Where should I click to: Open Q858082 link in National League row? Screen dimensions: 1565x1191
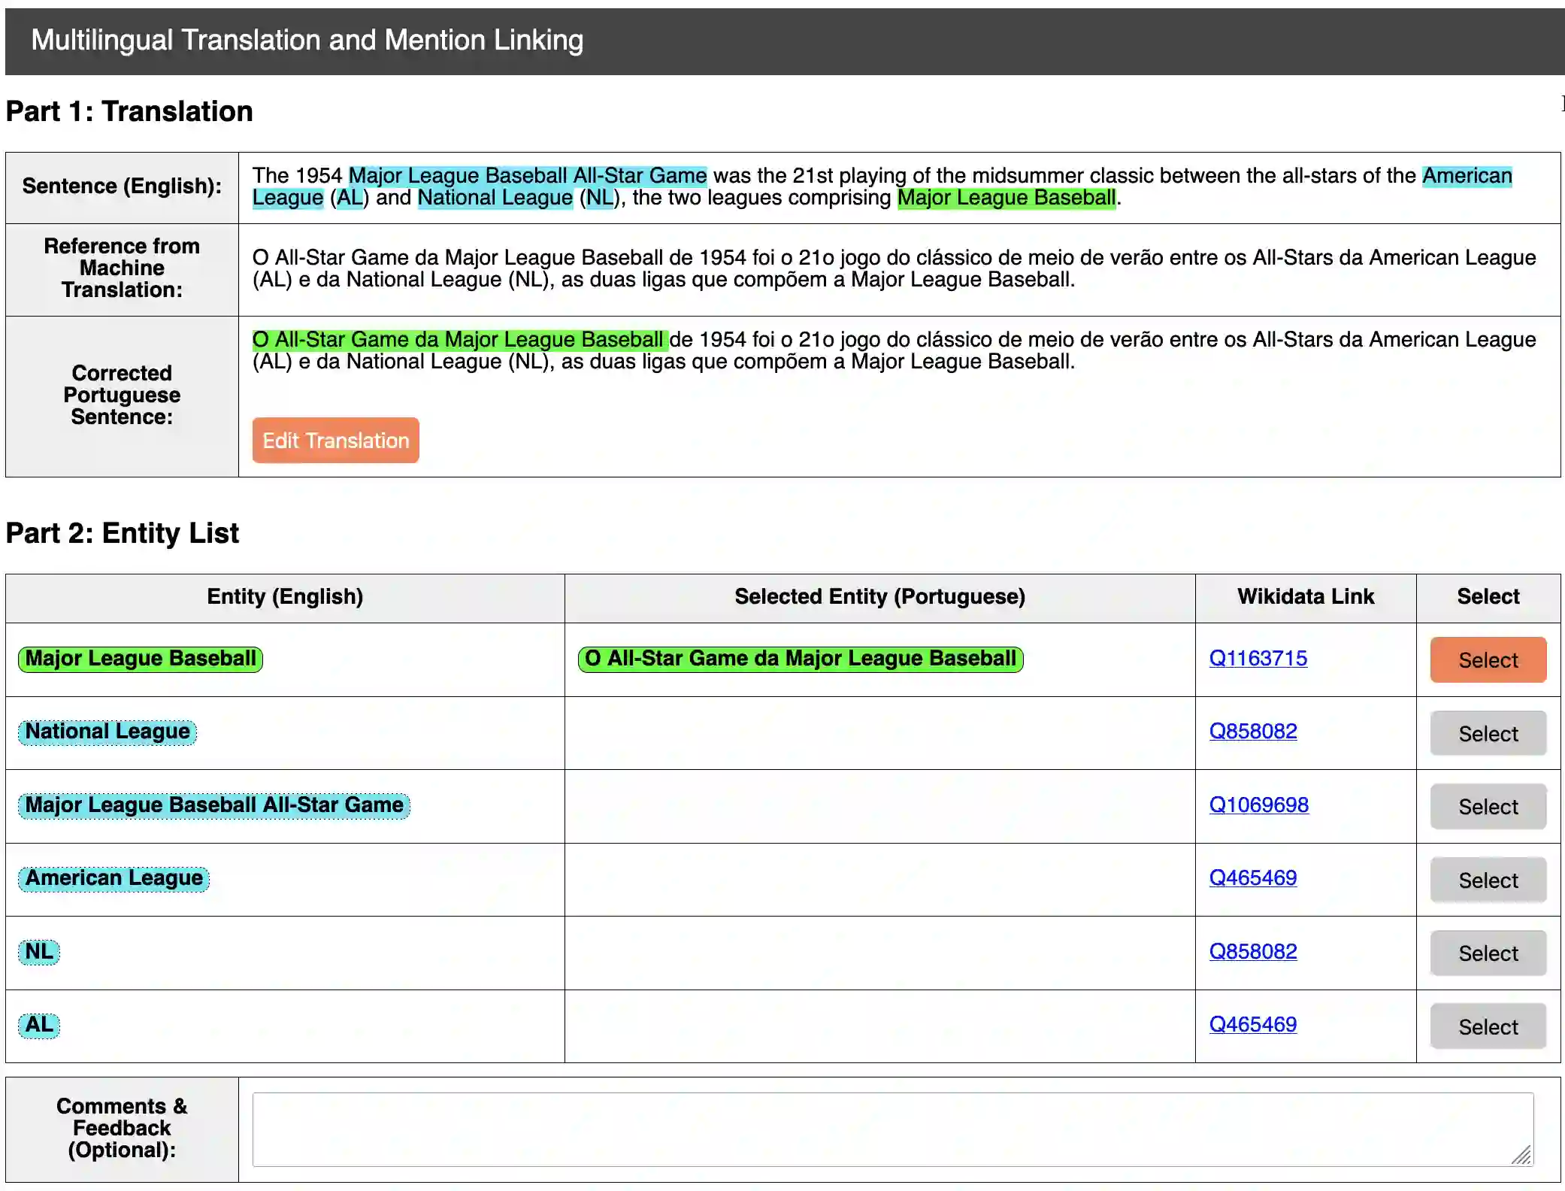(1252, 731)
